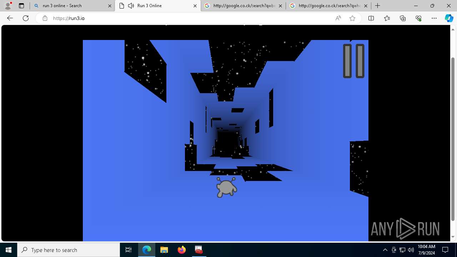Open the red toolbox app on taskbar
Image resolution: width=457 pixels, height=257 pixels.
(199, 250)
